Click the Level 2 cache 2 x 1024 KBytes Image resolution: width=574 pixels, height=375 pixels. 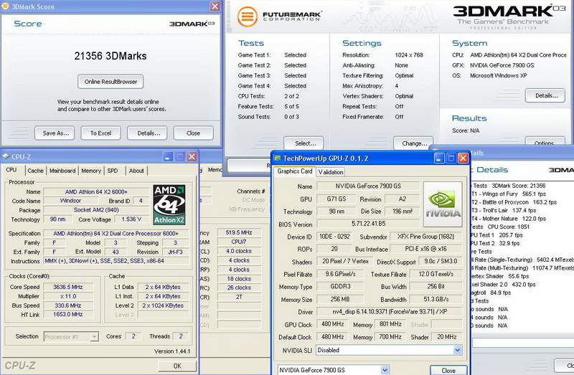pyautogui.click(x=163, y=305)
